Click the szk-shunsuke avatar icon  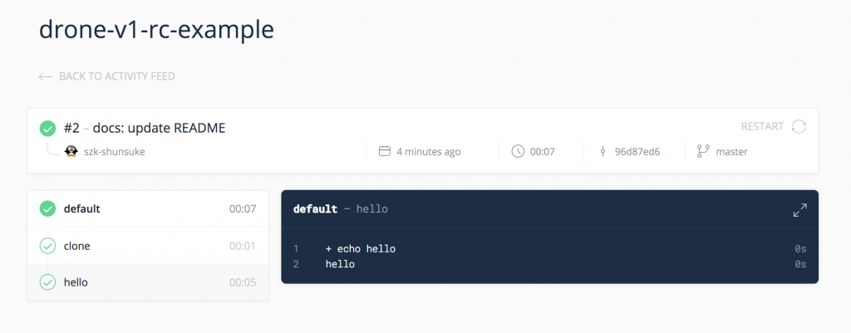[71, 152]
